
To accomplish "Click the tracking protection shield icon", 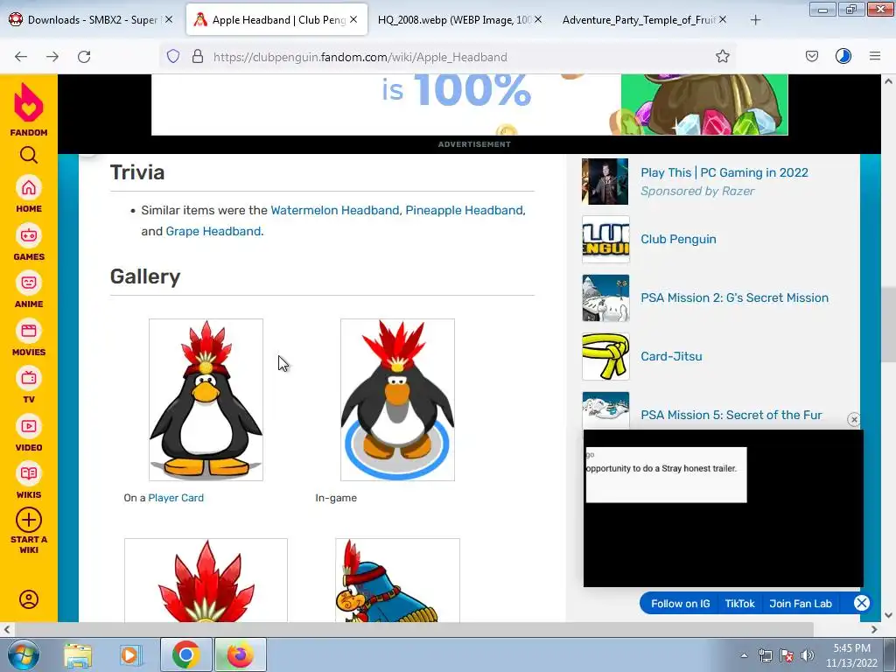I will [x=173, y=56].
